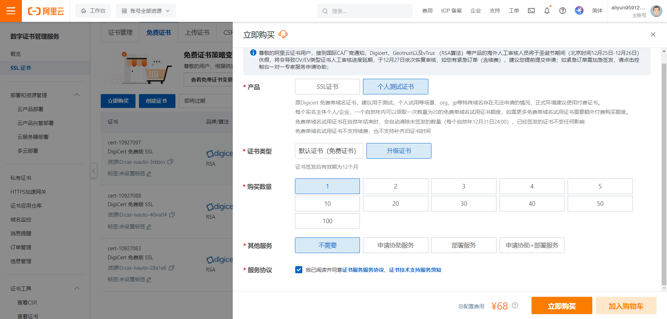
Task: Close the purchase panel
Action: (x=653, y=34)
